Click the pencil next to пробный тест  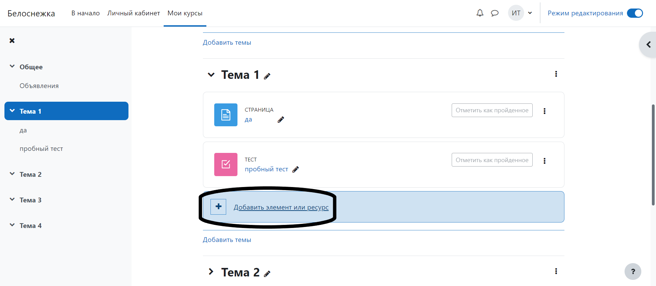point(296,169)
